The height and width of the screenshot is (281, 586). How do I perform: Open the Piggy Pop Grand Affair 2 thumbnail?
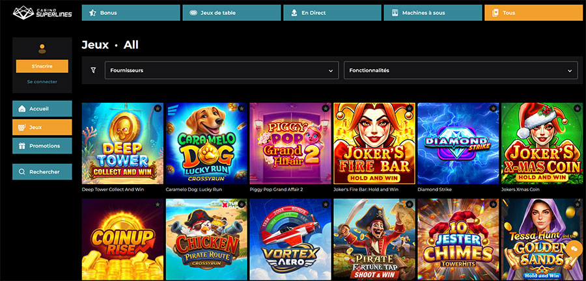290,143
